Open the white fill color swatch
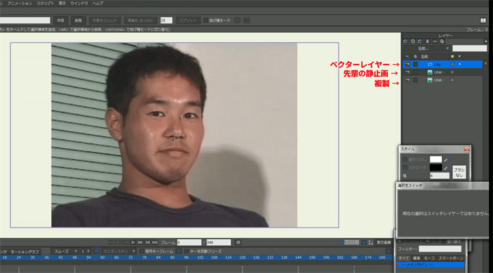493x273 pixels. pos(436,159)
